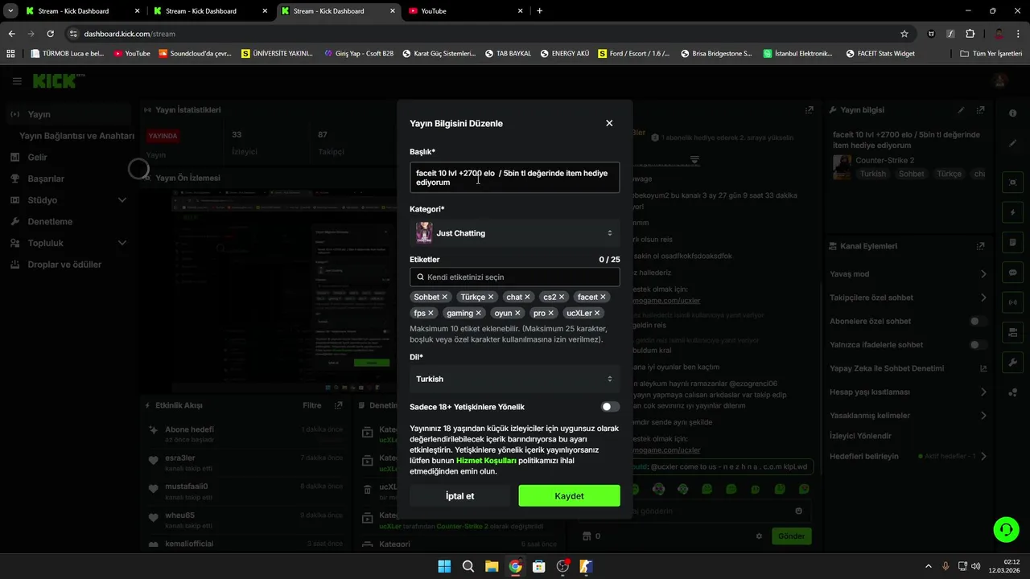Screen dimensions: 1030x579
Task: Remove the oyun tag
Action: (517, 313)
